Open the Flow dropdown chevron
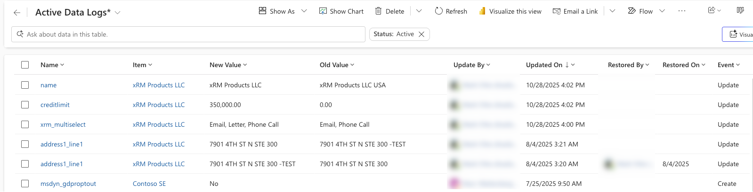Image resolution: width=753 pixels, height=192 pixels. (x=662, y=11)
